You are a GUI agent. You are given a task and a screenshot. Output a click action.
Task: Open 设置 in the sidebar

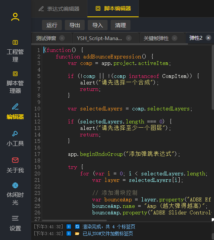(15, 224)
